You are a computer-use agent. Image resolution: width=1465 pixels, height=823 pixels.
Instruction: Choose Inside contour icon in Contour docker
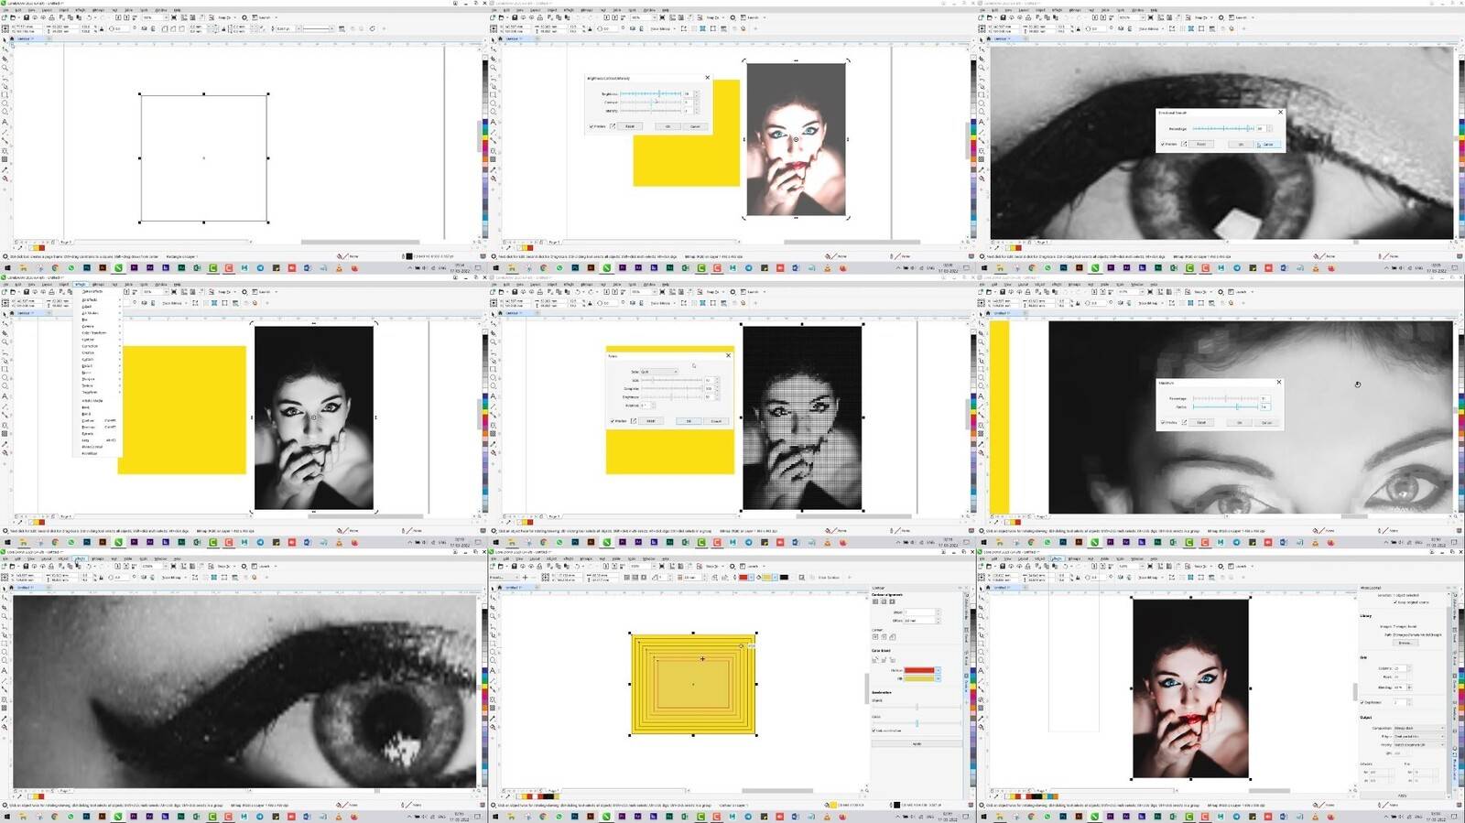(884, 601)
